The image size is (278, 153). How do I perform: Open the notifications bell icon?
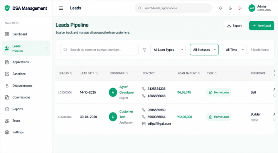[x=221, y=8]
